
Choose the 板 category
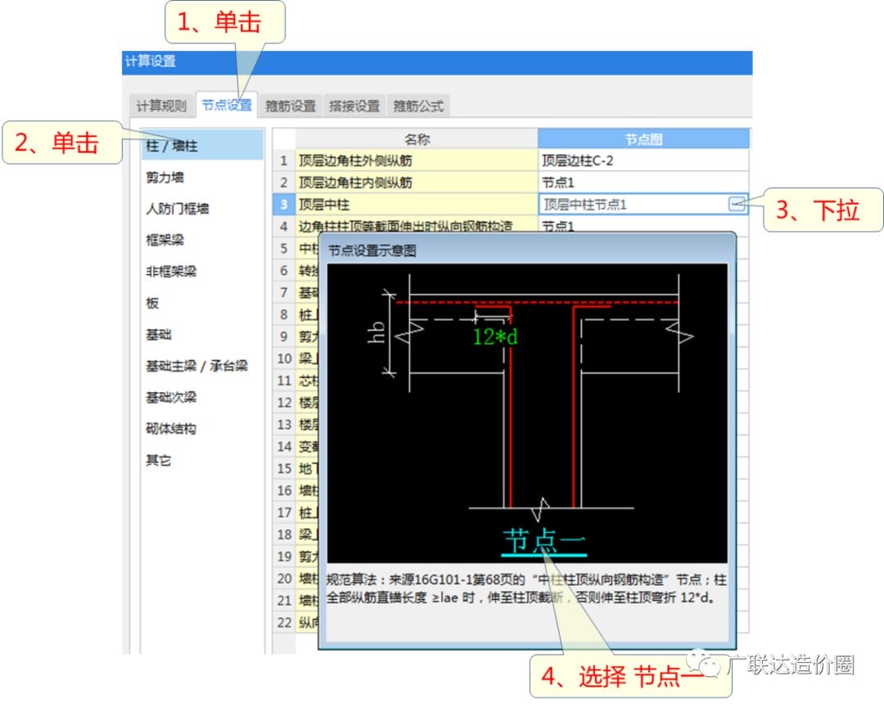coord(152,303)
